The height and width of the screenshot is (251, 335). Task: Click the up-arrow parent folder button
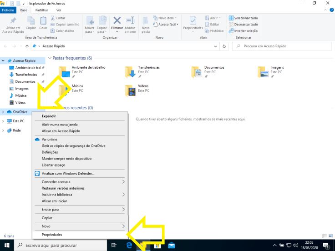point(27,46)
